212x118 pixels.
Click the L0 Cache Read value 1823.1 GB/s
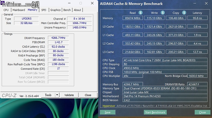click(x=133, y=26)
